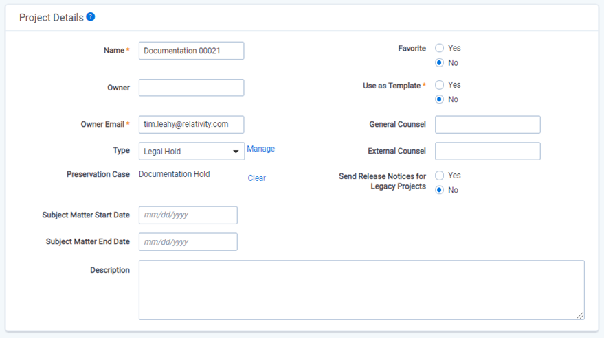Click the Owner input field
The height and width of the screenshot is (338, 604).
tap(192, 88)
